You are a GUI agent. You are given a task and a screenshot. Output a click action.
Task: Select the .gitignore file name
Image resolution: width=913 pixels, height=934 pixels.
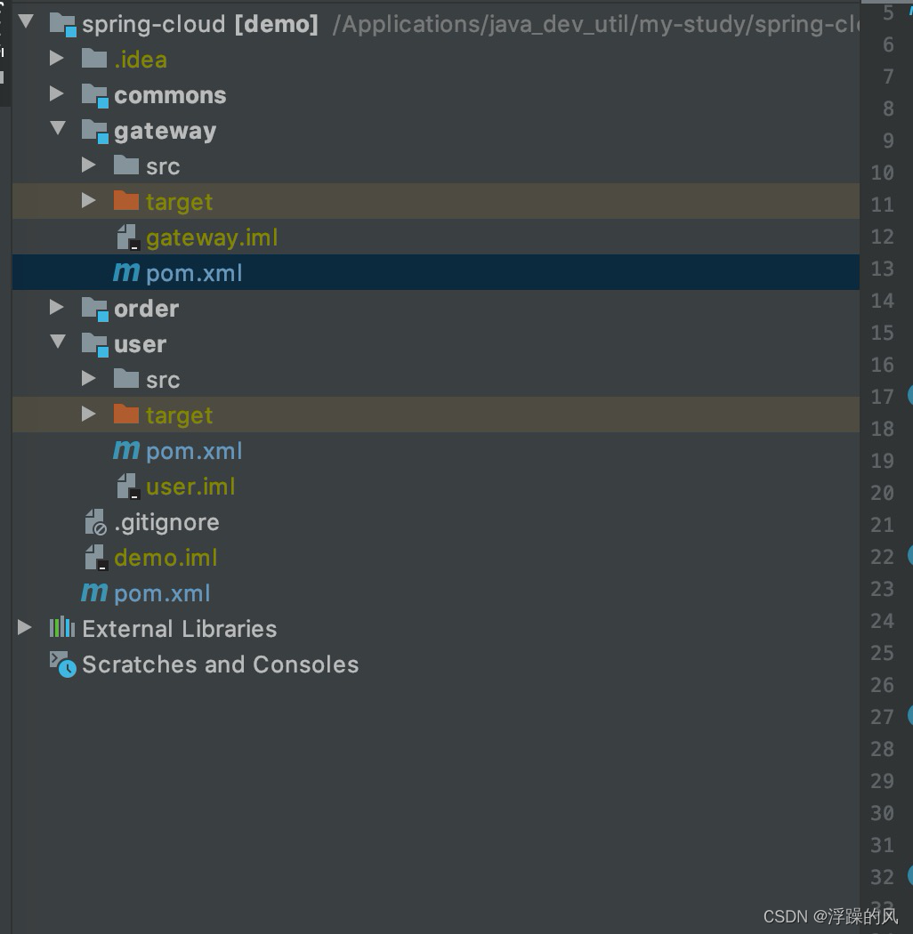point(167,522)
